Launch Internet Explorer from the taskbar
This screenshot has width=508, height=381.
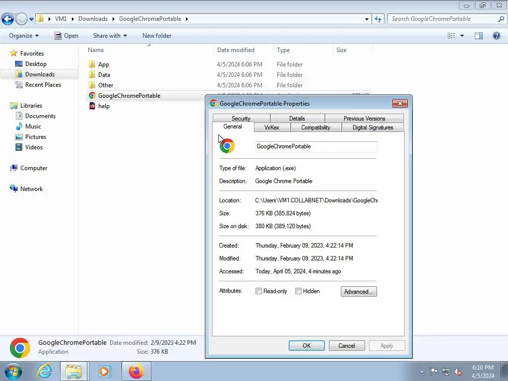coord(44,371)
